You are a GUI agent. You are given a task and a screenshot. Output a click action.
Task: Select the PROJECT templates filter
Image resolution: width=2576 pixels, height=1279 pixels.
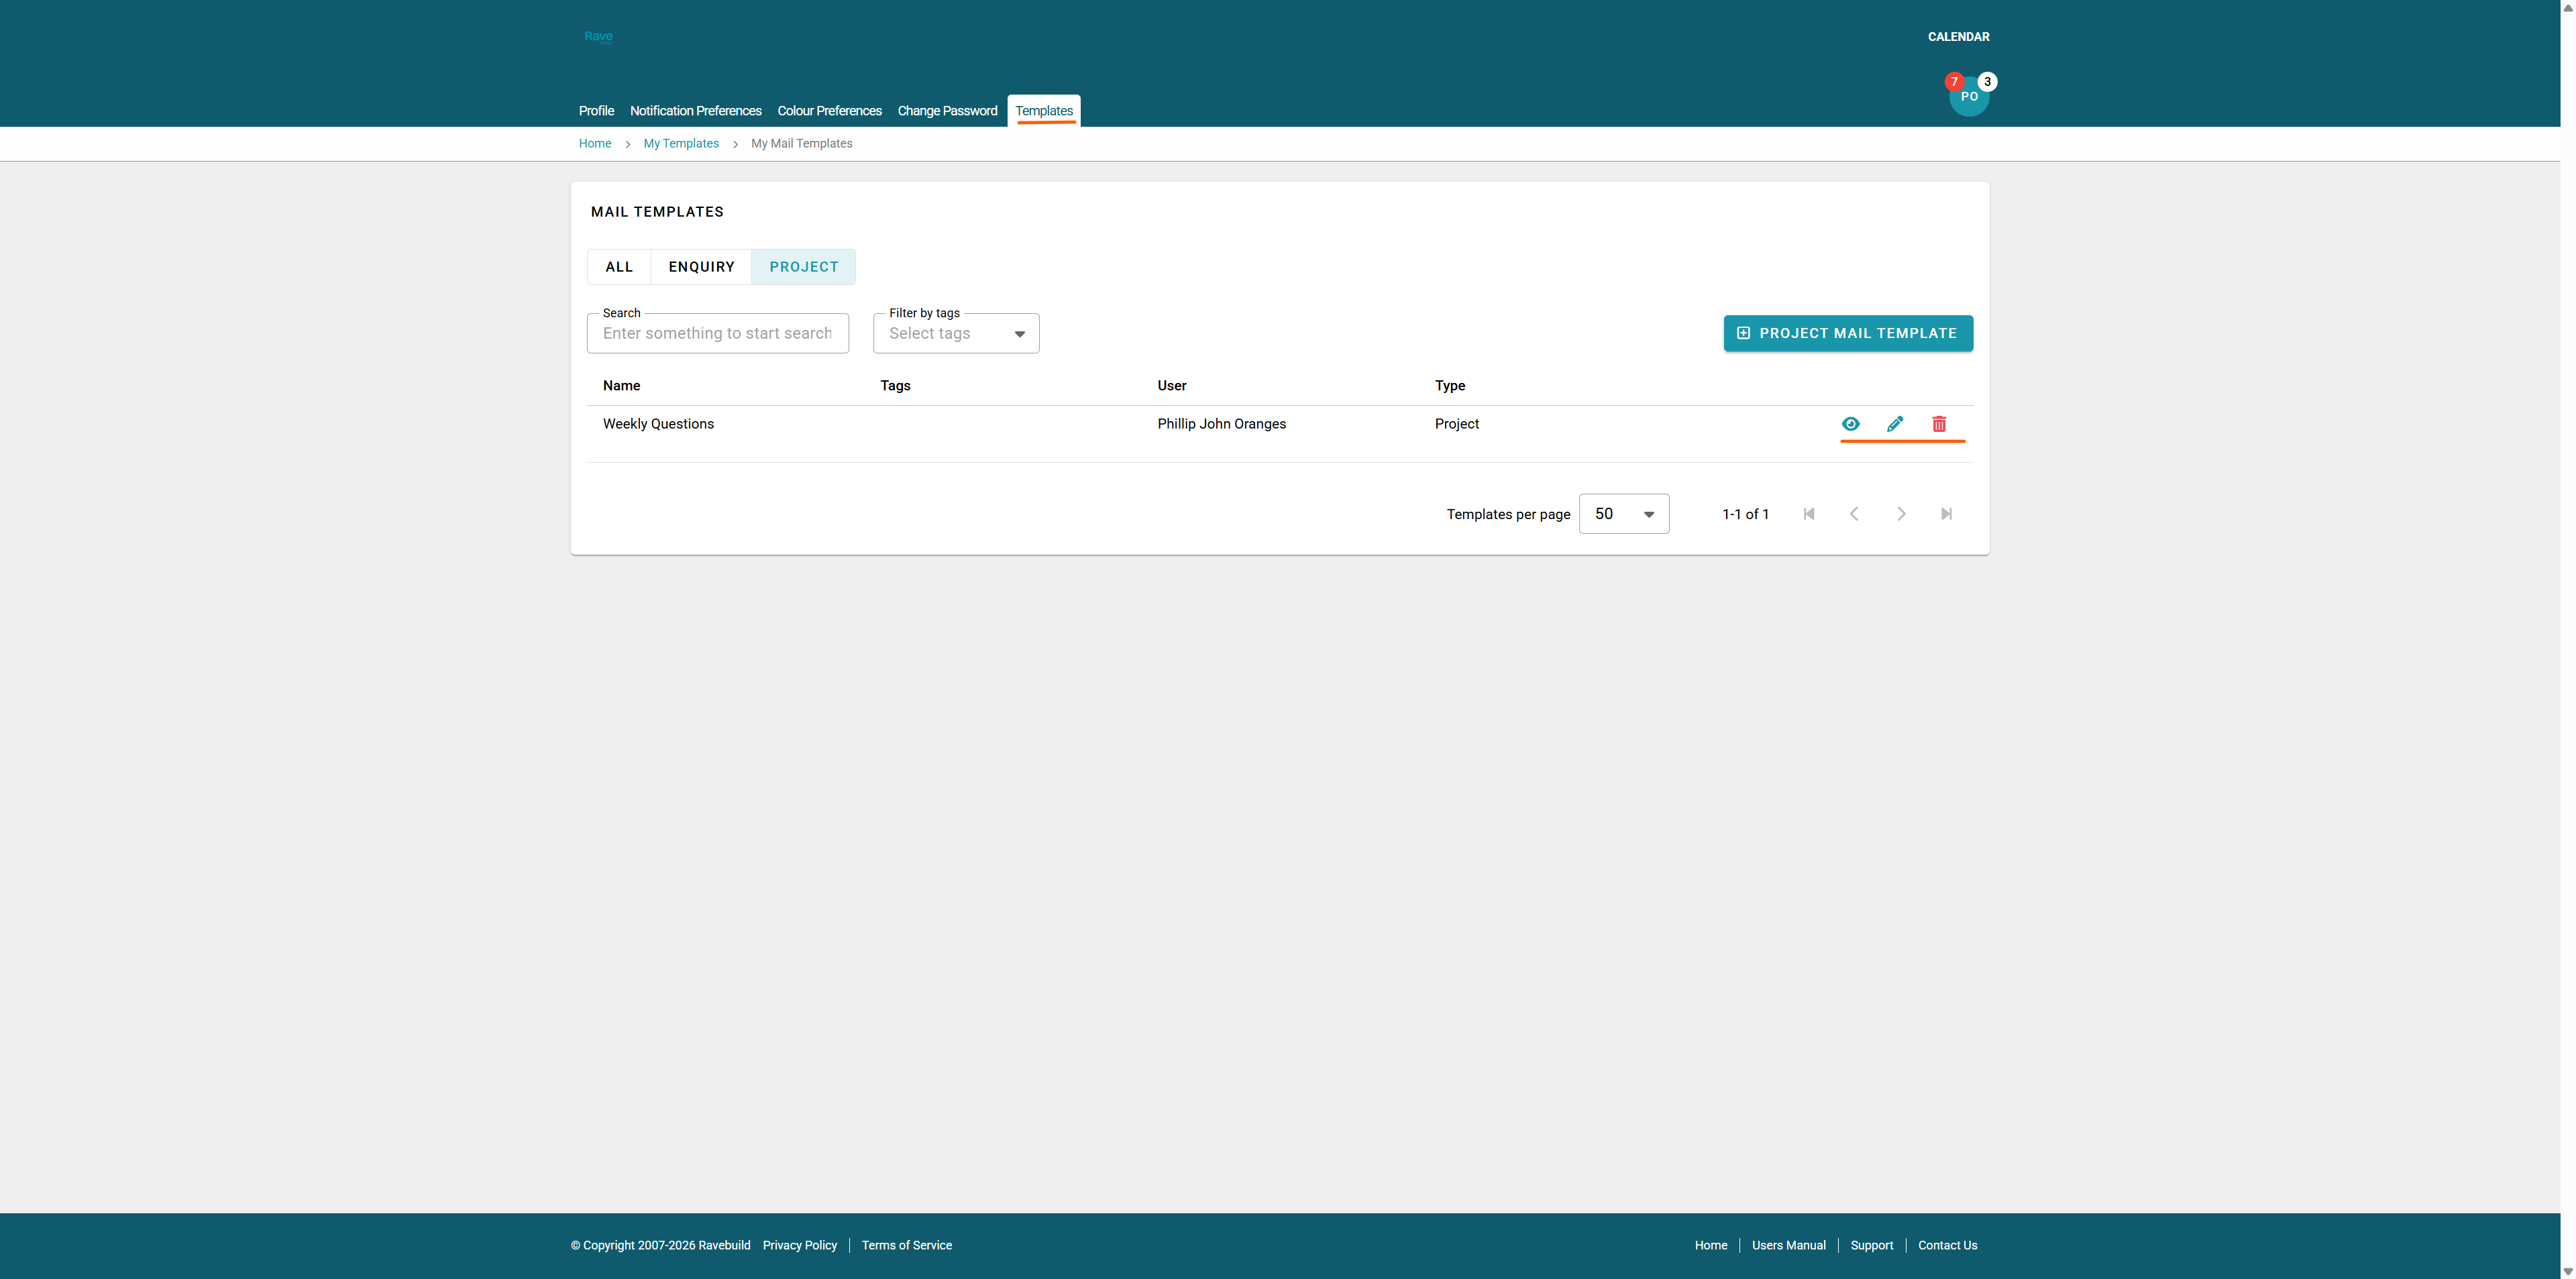tap(803, 267)
